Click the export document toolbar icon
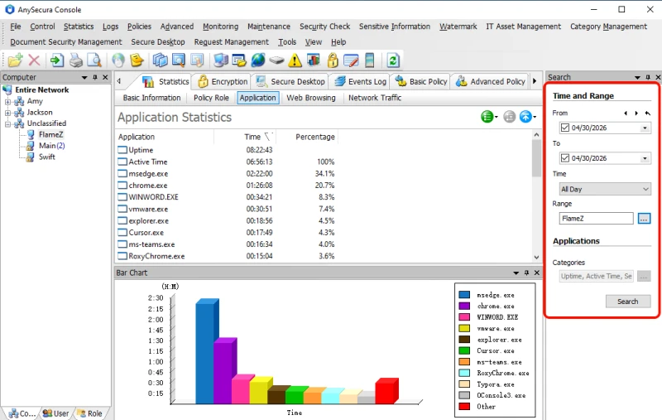 [57, 60]
